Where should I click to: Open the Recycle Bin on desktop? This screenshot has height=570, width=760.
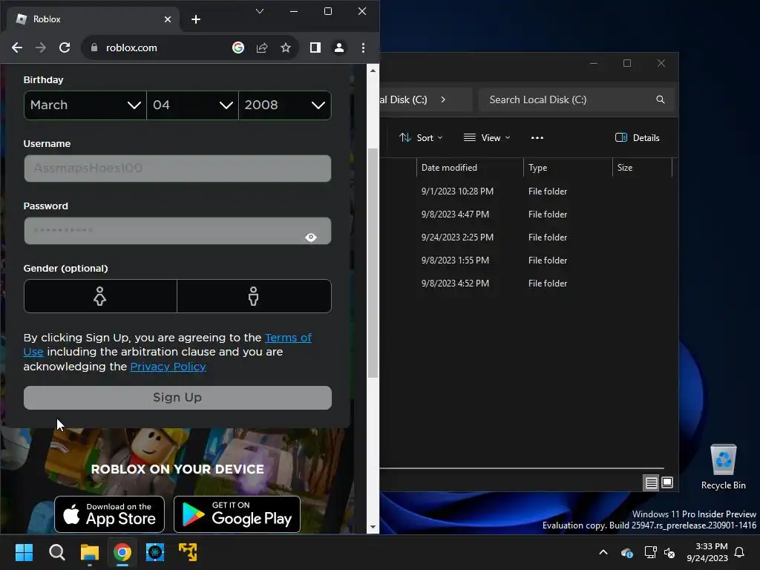point(723,468)
